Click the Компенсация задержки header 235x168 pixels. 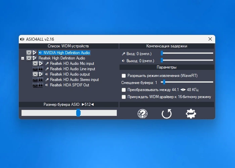click(x=167, y=46)
